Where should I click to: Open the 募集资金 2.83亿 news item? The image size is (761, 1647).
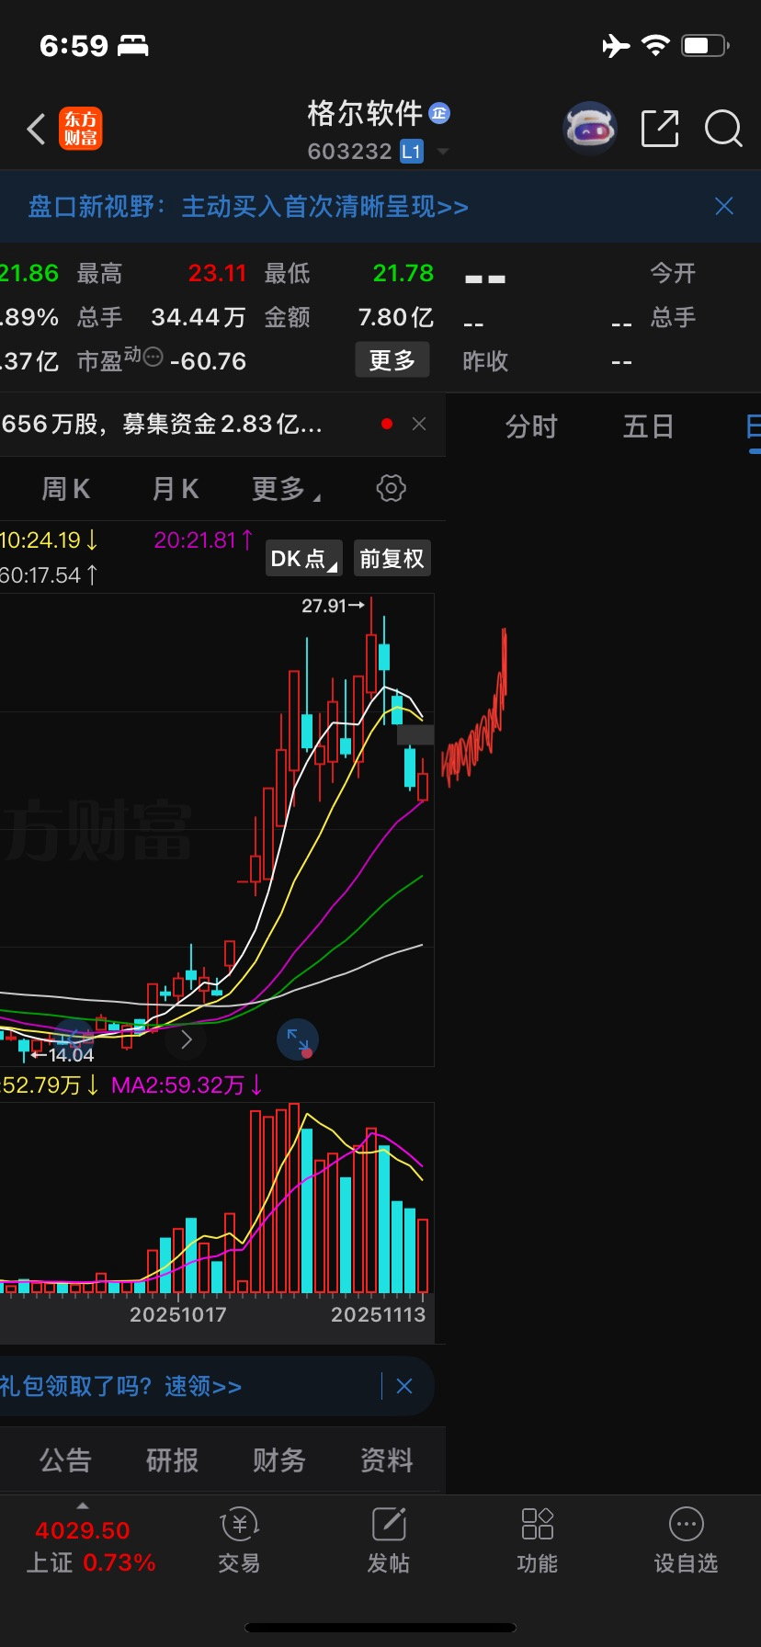click(162, 424)
